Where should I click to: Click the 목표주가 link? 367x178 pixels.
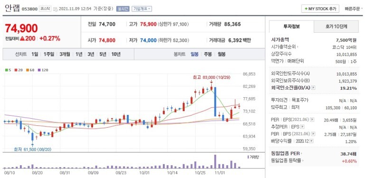(x=300, y=100)
